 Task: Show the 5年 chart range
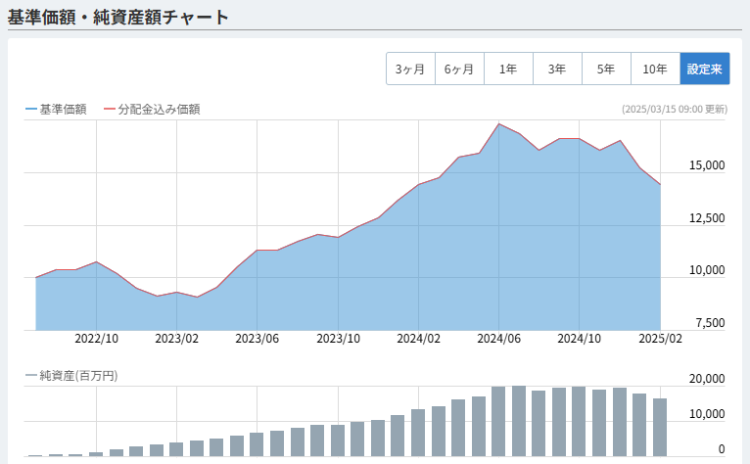click(606, 69)
